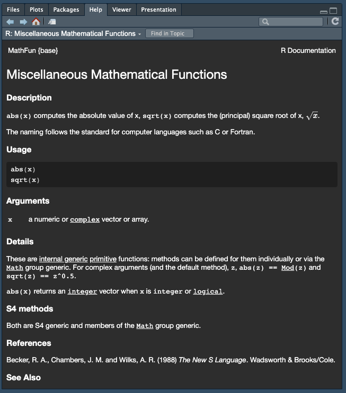Click the search magnifier icon

click(265, 22)
